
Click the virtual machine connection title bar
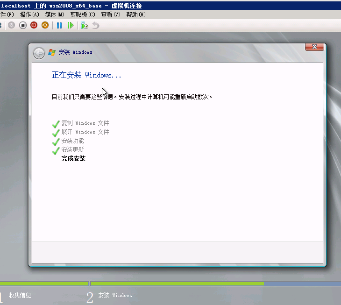pos(170,6)
